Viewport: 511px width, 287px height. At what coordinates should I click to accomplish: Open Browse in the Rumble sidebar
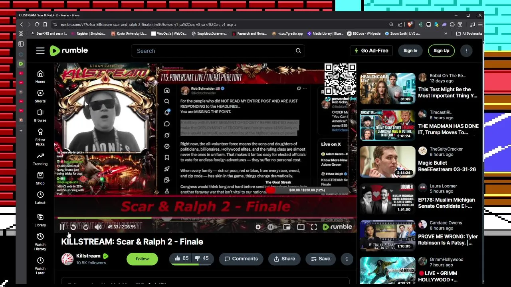coord(40,115)
